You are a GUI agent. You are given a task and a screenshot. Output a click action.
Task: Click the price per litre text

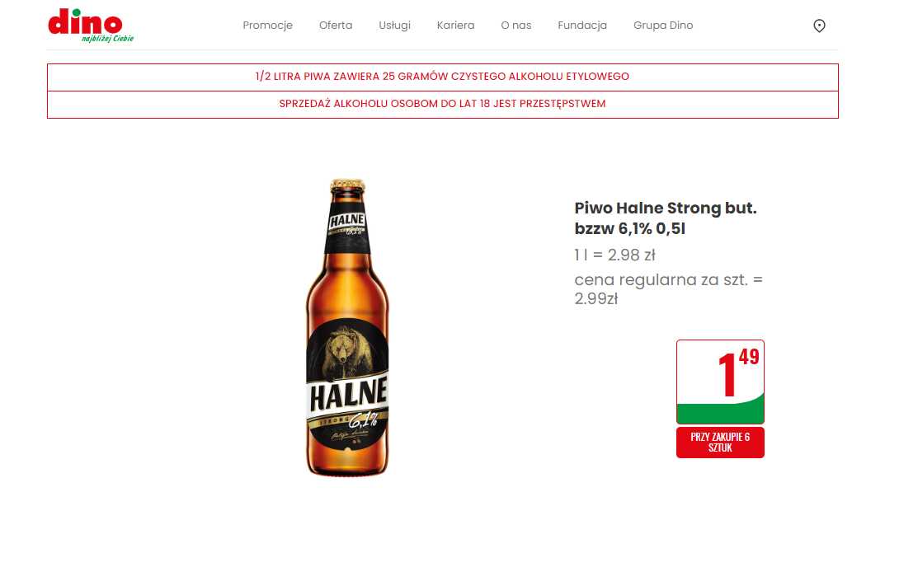click(614, 255)
